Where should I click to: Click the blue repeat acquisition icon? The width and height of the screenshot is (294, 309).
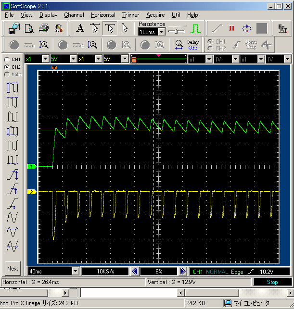coord(247,28)
